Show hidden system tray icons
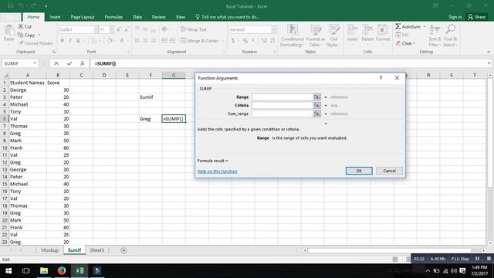The height and width of the screenshot is (278, 494). (x=428, y=271)
